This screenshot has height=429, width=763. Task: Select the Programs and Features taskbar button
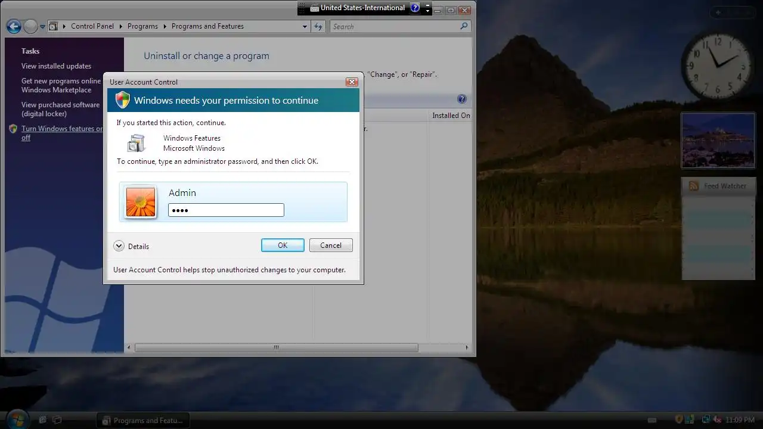point(143,420)
